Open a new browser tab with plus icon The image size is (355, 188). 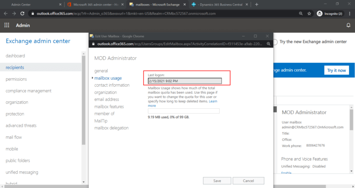pos(257,5)
